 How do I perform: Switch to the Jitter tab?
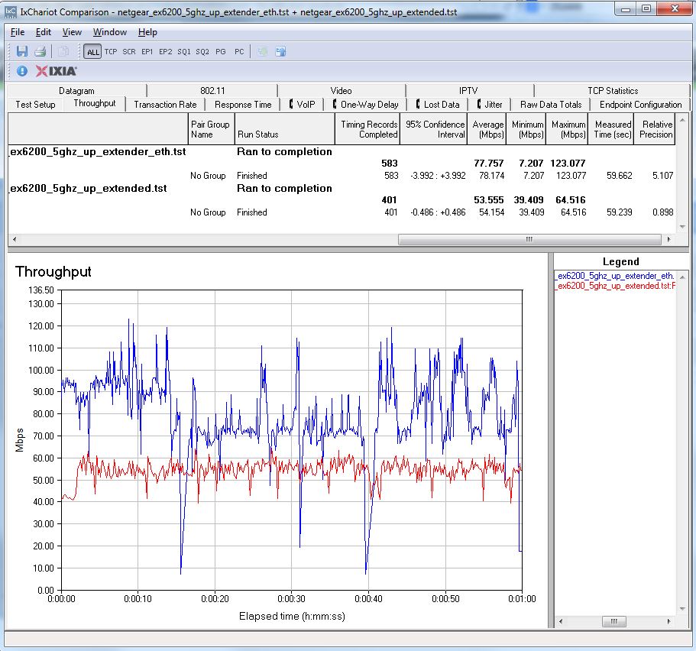(489, 105)
